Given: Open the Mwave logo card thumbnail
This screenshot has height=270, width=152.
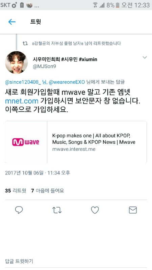Looking at the screenshot, I should tap(26, 142).
